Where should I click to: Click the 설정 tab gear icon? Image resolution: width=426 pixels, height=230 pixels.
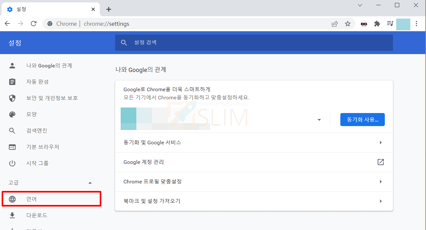click(9, 9)
